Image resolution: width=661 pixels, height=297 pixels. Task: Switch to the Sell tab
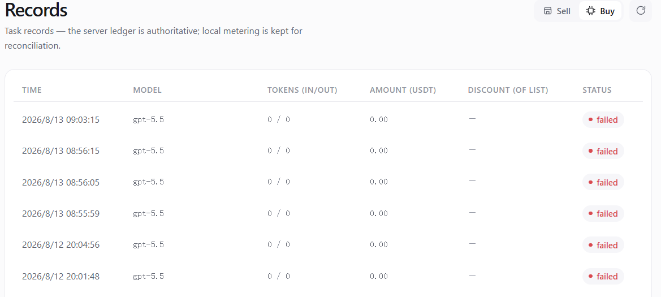(x=557, y=11)
